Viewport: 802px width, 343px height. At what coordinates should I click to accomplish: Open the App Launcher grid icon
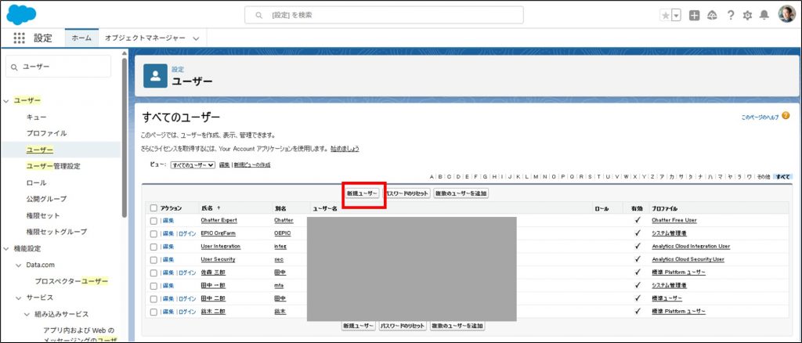(x=19, y=38)
